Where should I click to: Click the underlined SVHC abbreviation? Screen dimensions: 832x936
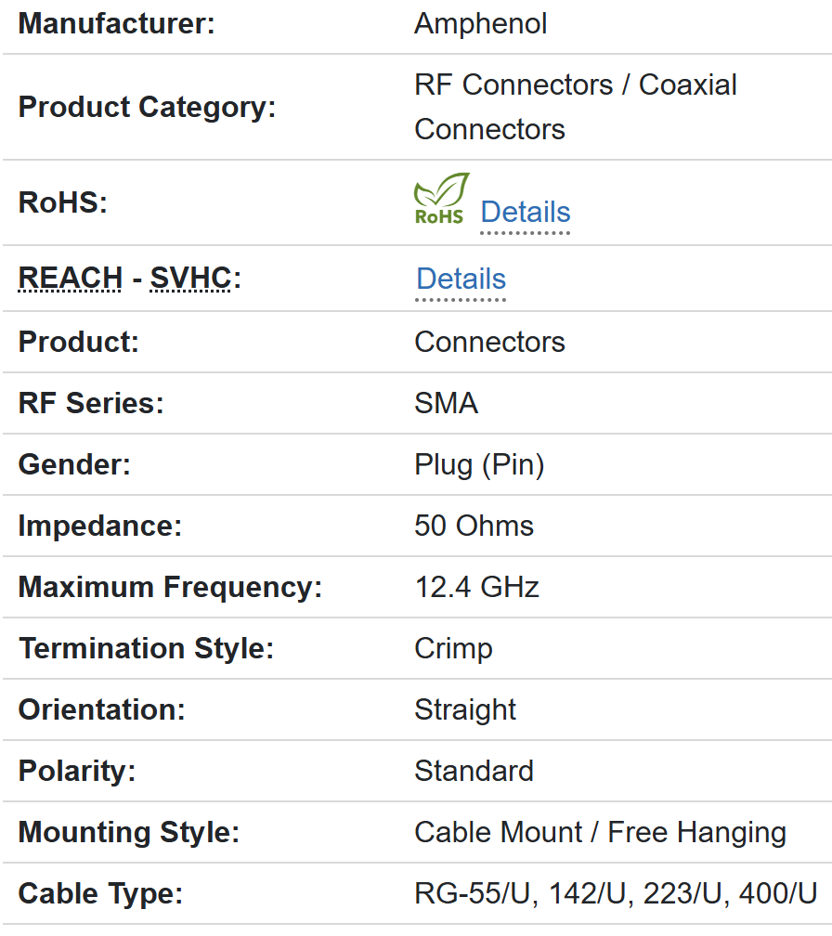[x=190, y=278]
